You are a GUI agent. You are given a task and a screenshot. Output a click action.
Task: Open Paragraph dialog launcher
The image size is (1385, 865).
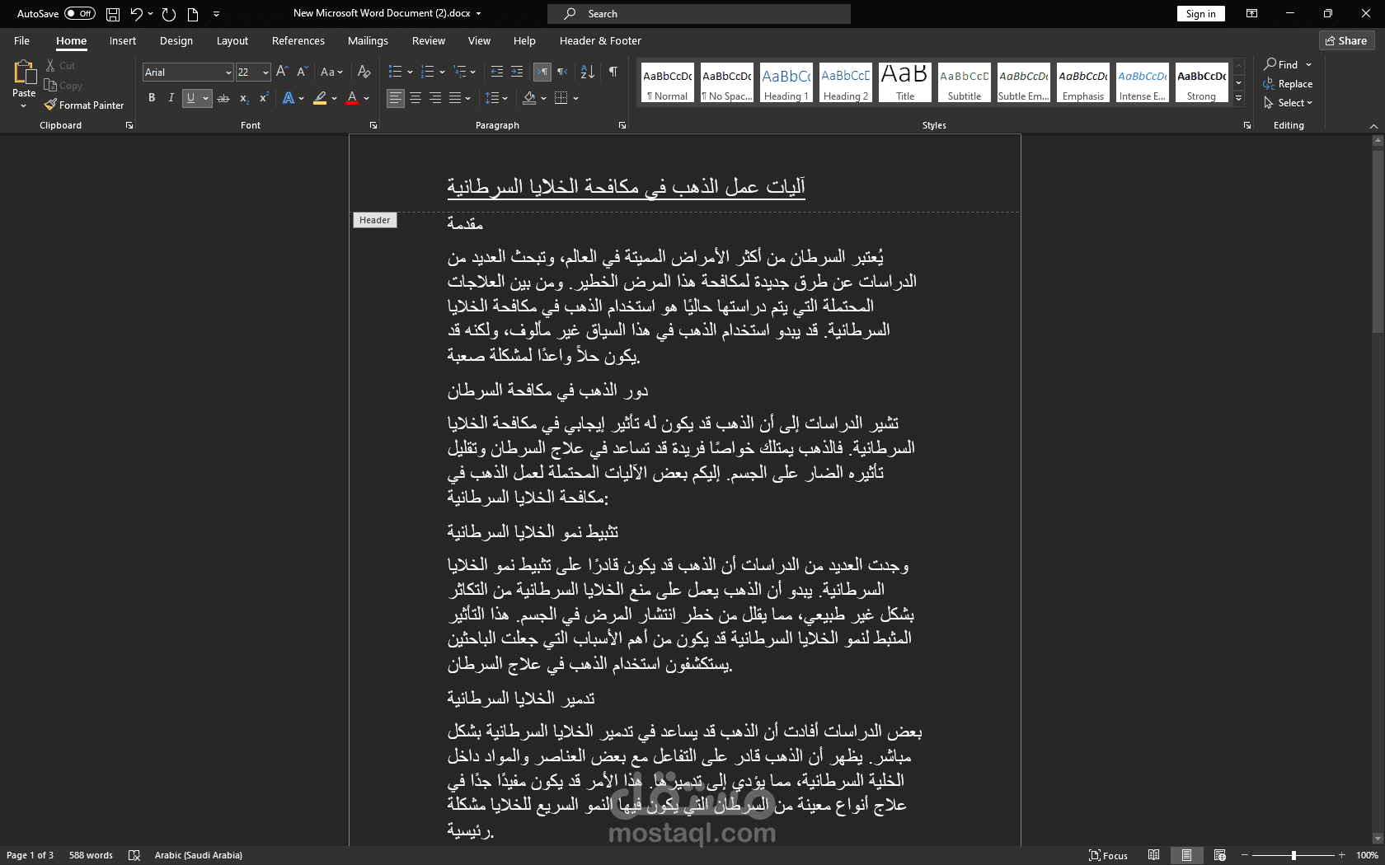[x=622, y=125]
